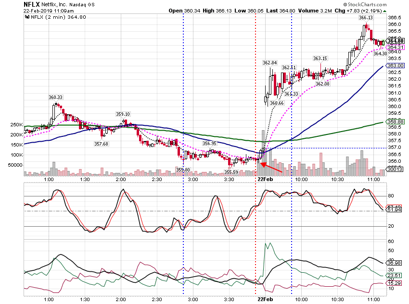Click the 364.31 magenta moving-average axis tag
409x304 pixels.
pyautogui.click(x=396, y=48)
